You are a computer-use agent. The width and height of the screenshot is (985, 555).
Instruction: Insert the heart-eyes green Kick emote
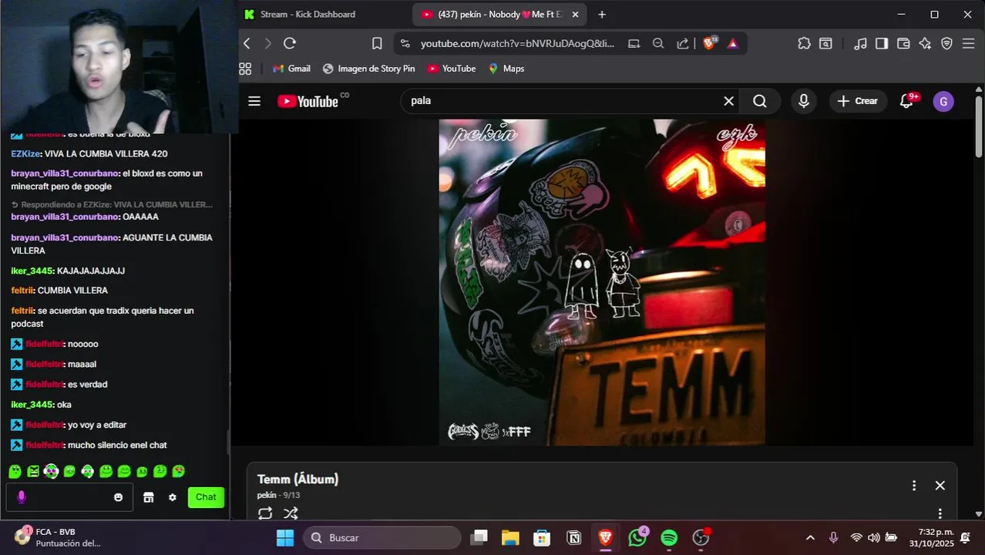(178, 471)
